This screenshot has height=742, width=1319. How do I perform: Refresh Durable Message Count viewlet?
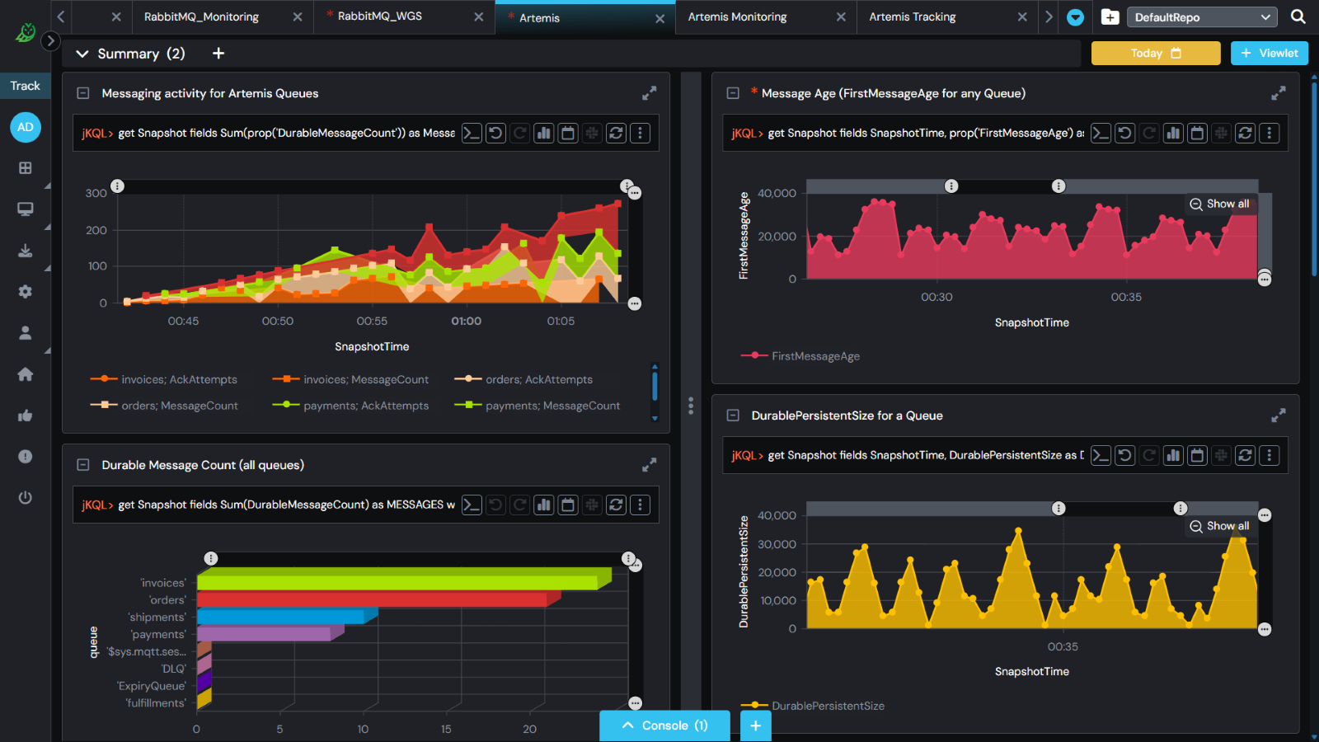617,505
